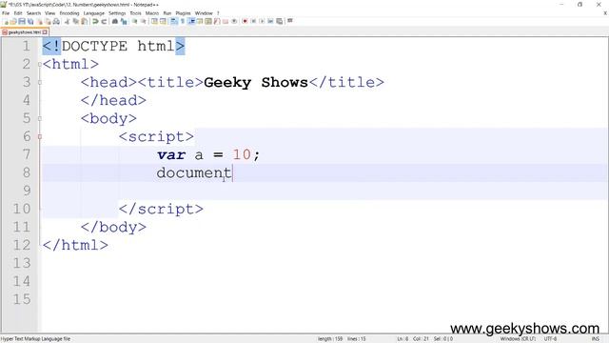
Task: Open the ? help menu
Action: coord(218,13)
